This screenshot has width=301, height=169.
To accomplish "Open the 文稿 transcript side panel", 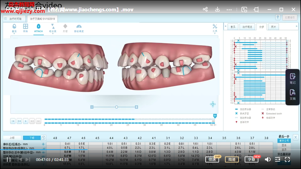I will (293, 95).
